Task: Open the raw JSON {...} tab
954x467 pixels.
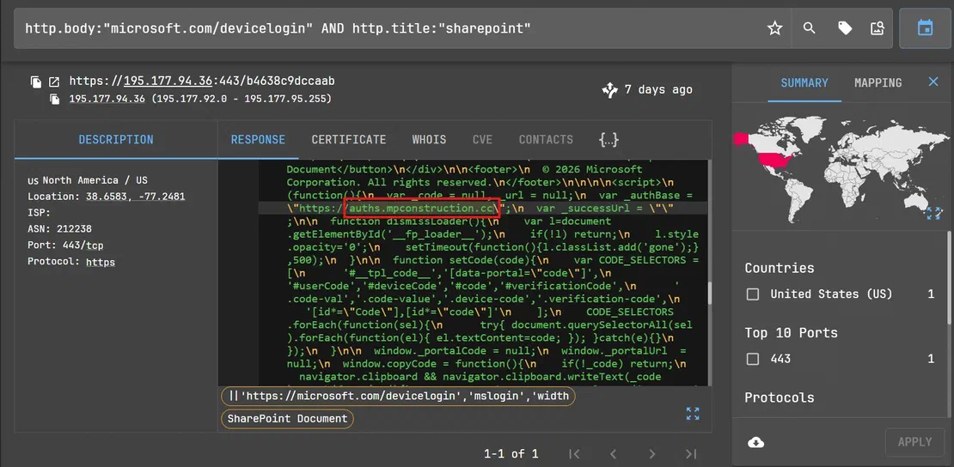Action: click(x=608, y=140)
